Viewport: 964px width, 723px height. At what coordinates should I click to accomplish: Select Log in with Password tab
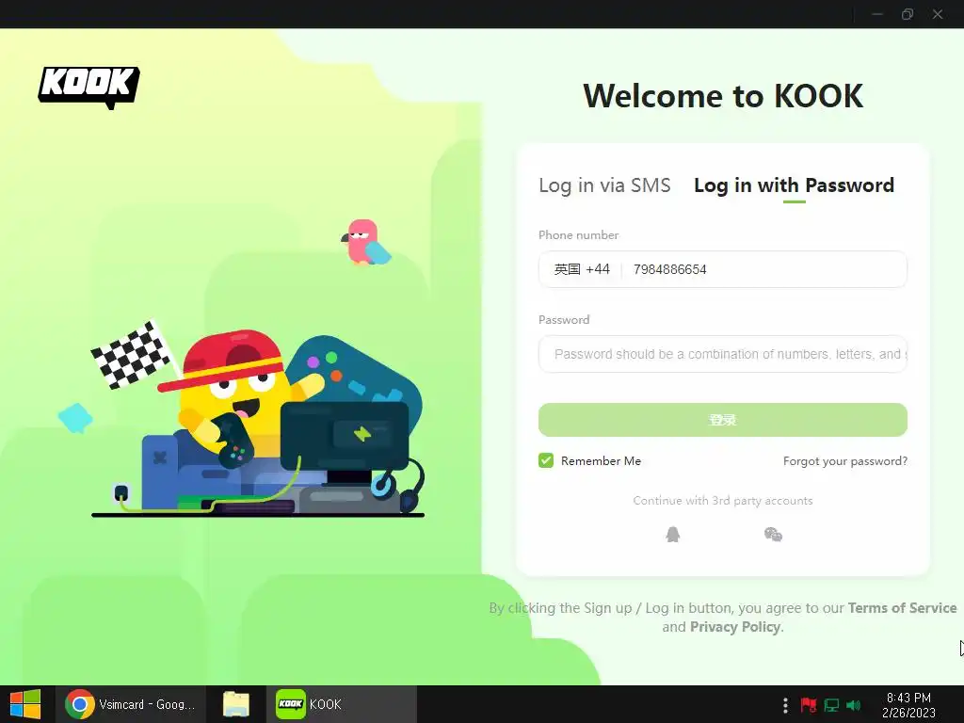coord(794,185)
